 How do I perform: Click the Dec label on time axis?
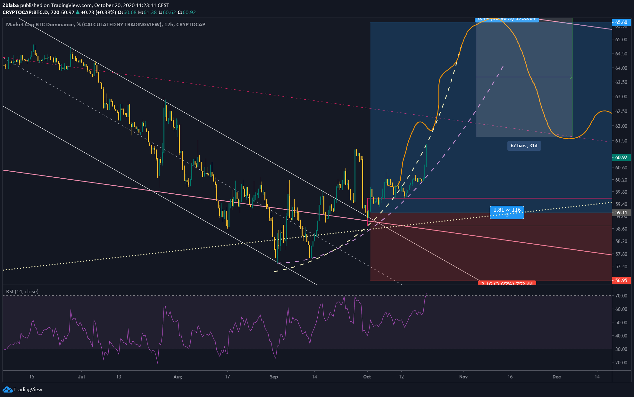click(x=556, y=377)
